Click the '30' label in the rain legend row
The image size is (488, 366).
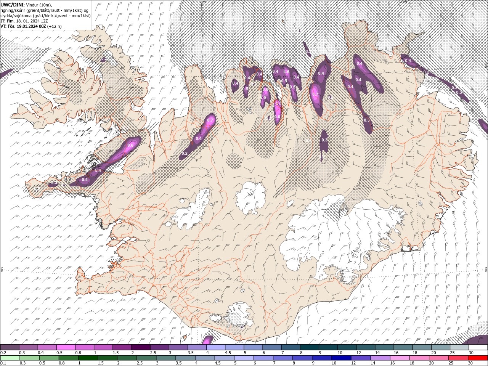pyautogui.click(x=471, y=363)
